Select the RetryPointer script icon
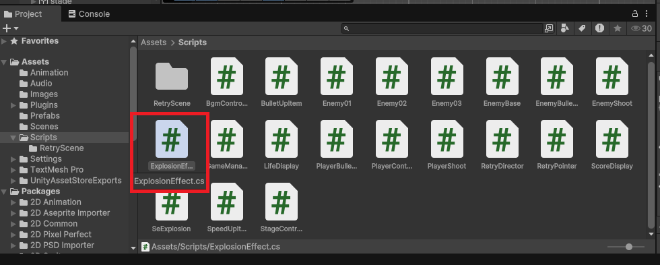Image resolution: width=660 pixels, height=265 pixels. point(556,139)
